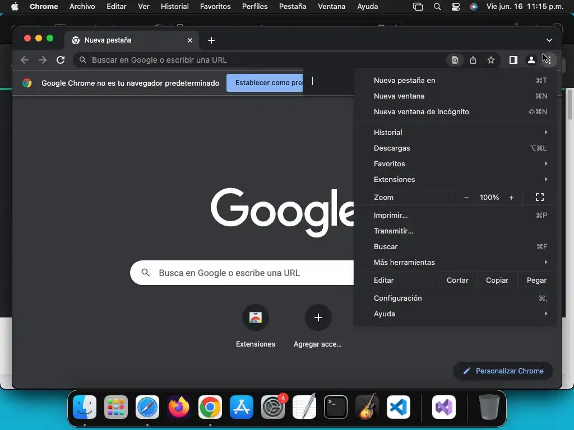This screenshot has width=574, height=430.
Task: Expand the Historial submenu
Action: point(455,132)
